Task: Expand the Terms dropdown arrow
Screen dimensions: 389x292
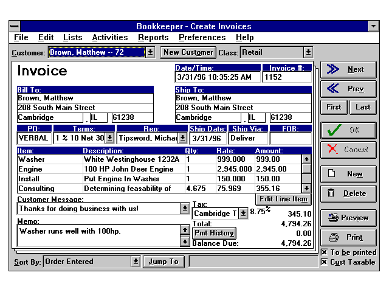Action: click(x=109, y=138)
